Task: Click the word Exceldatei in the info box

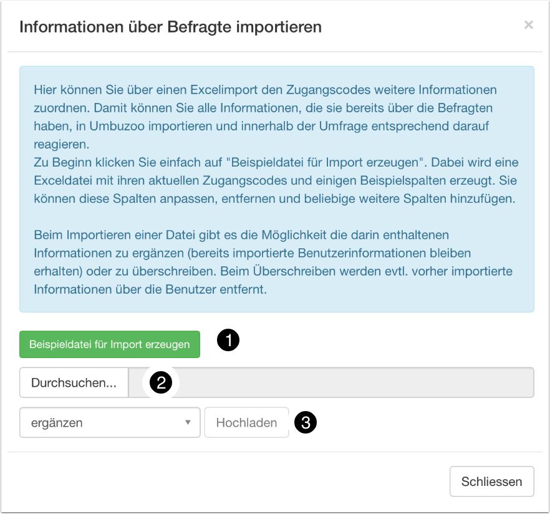Action: [x=64, y=180]
